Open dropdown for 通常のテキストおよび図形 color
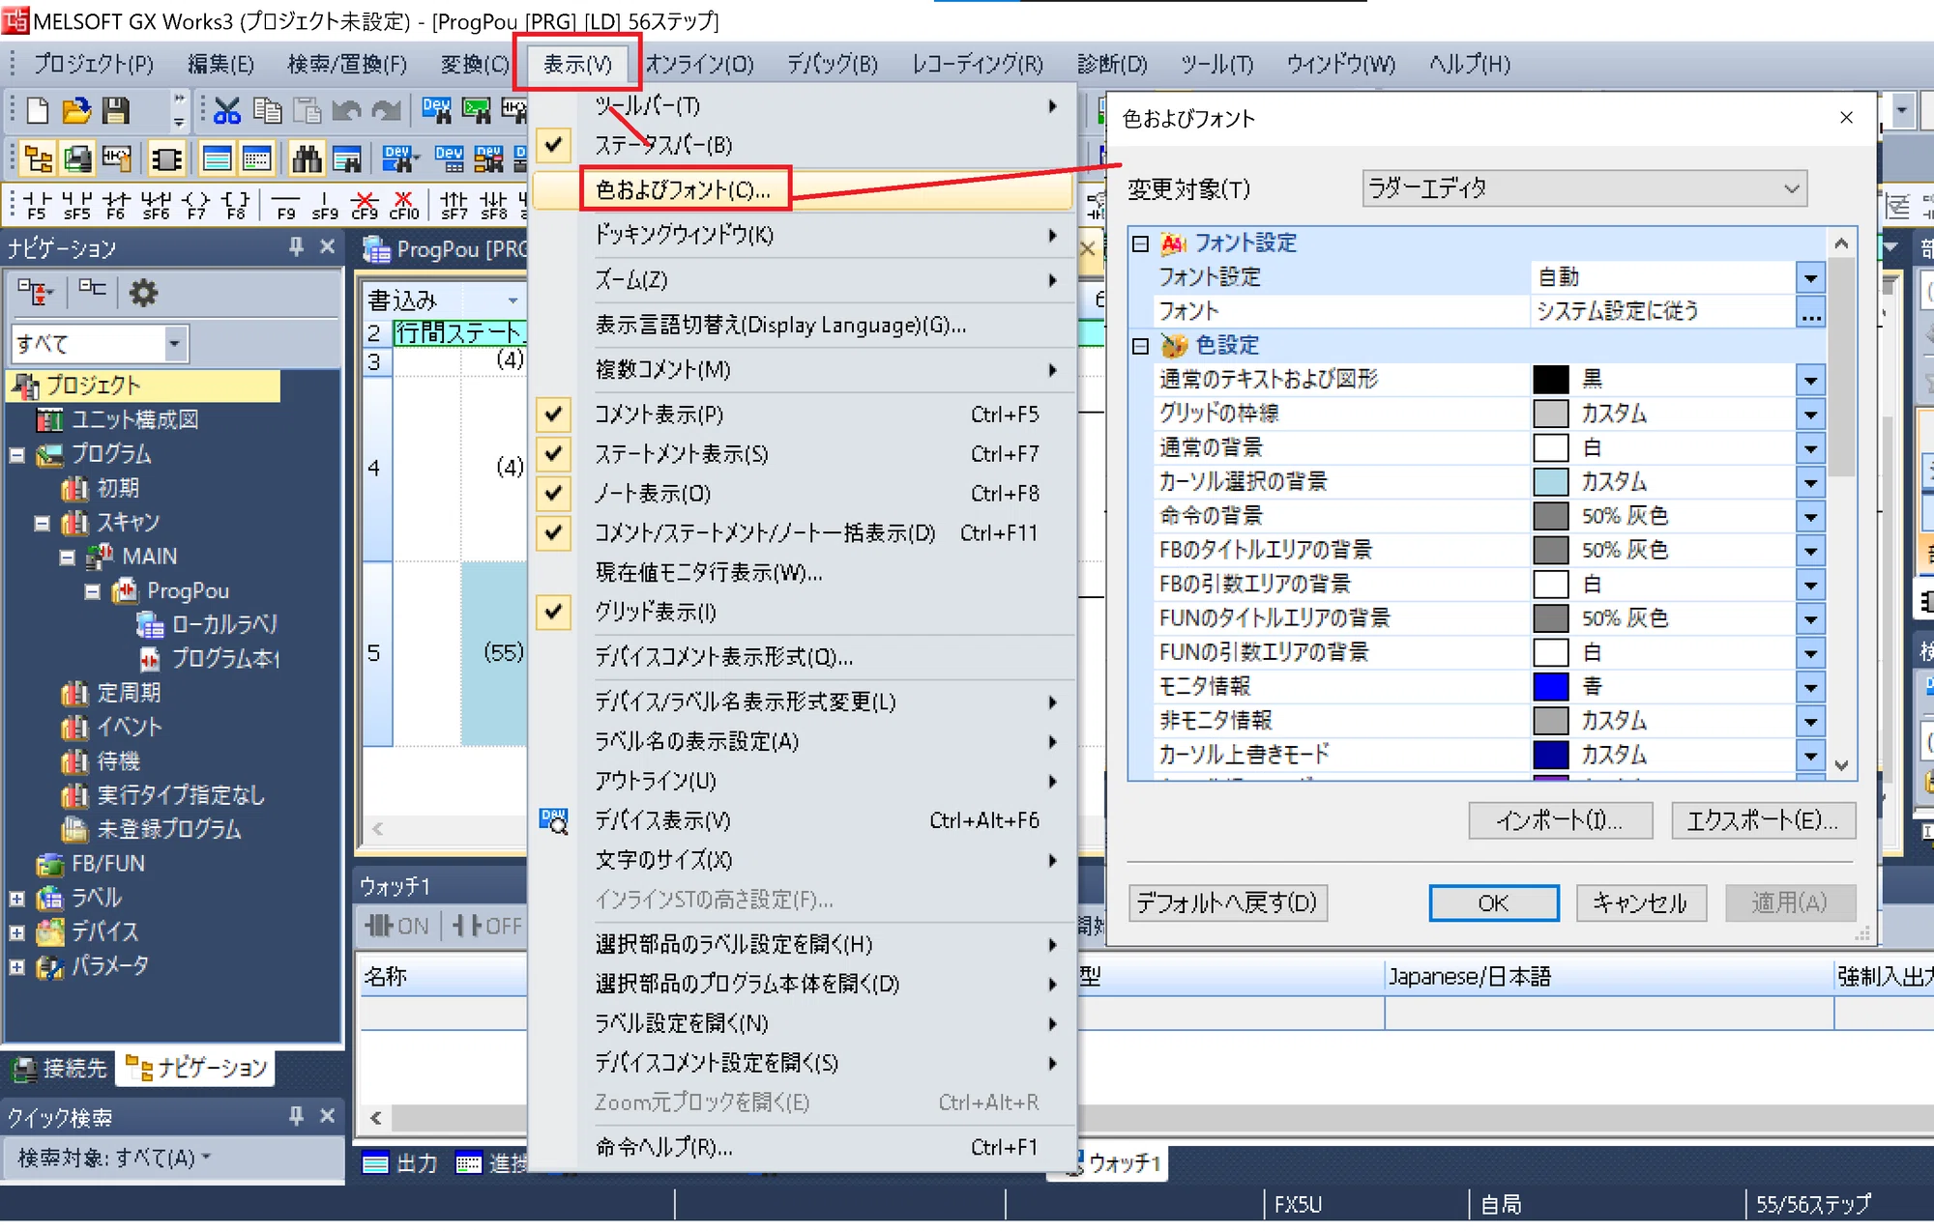This screenshot has width=1934, height=1231. (1810, 381)
